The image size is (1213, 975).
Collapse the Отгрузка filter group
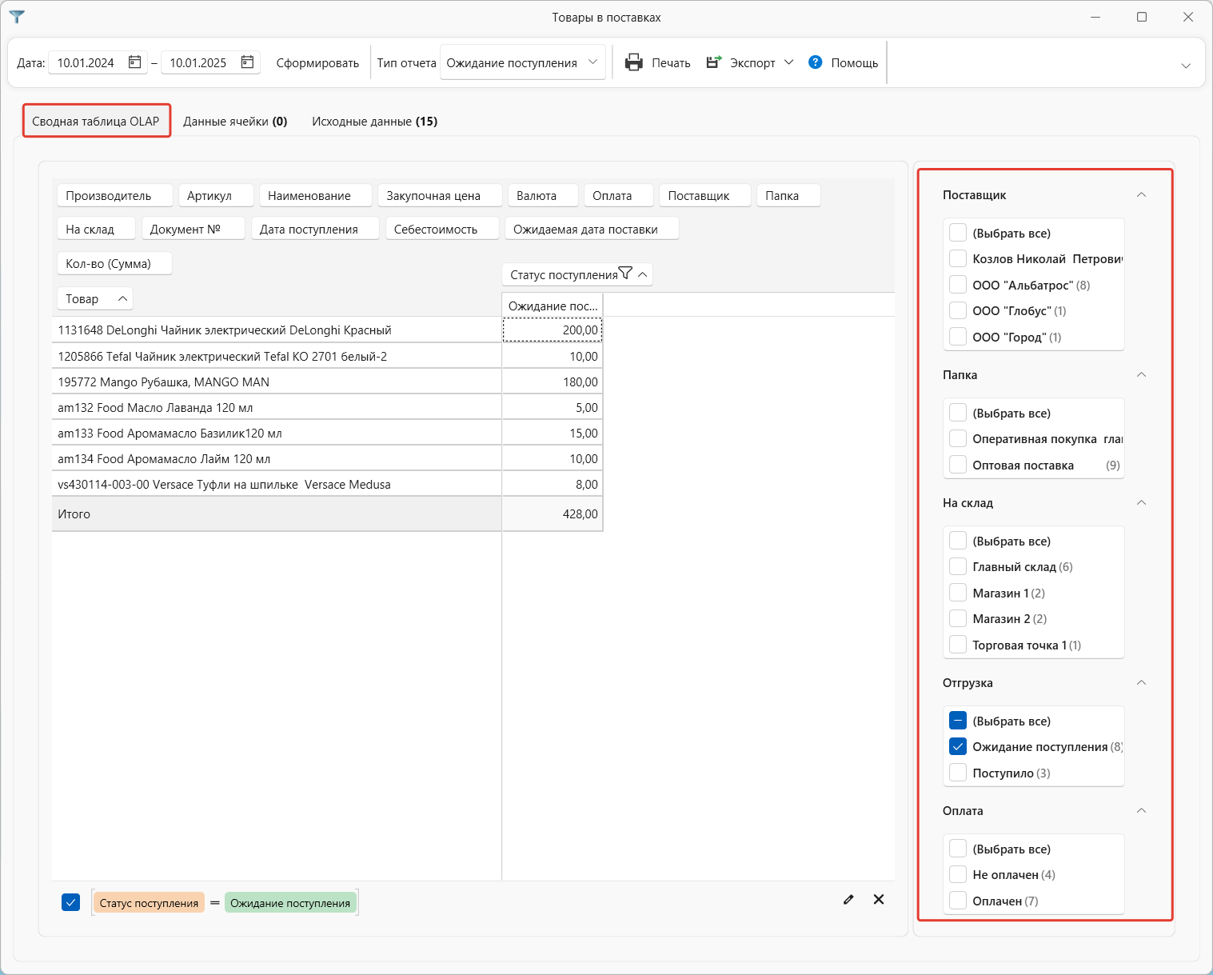(x=1142, y=683)
